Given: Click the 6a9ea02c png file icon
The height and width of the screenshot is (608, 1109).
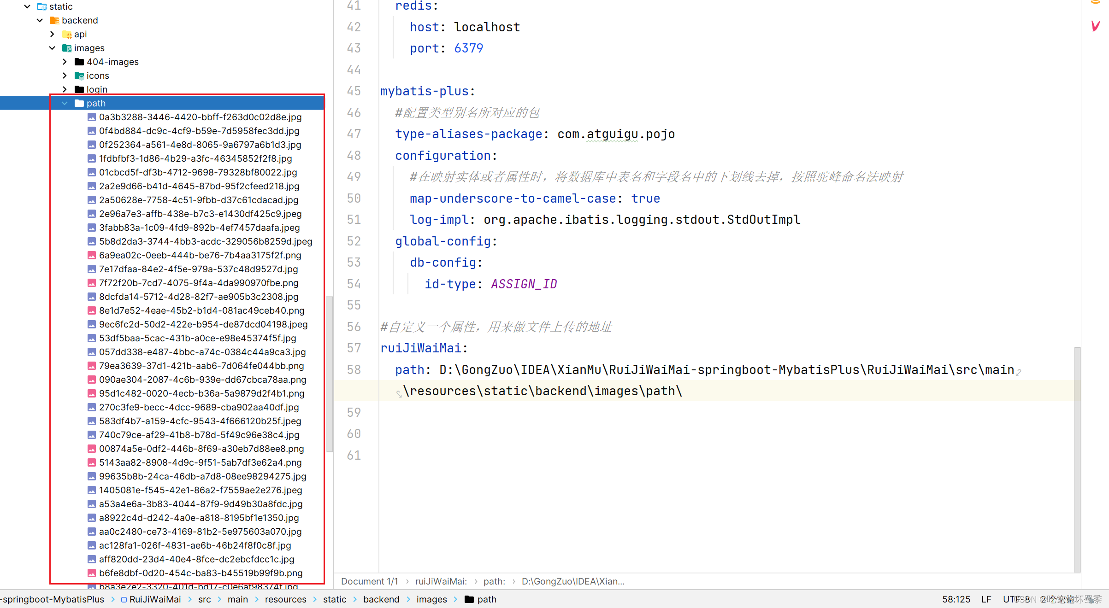Looking at the screenshot, I should coord(92,255).
